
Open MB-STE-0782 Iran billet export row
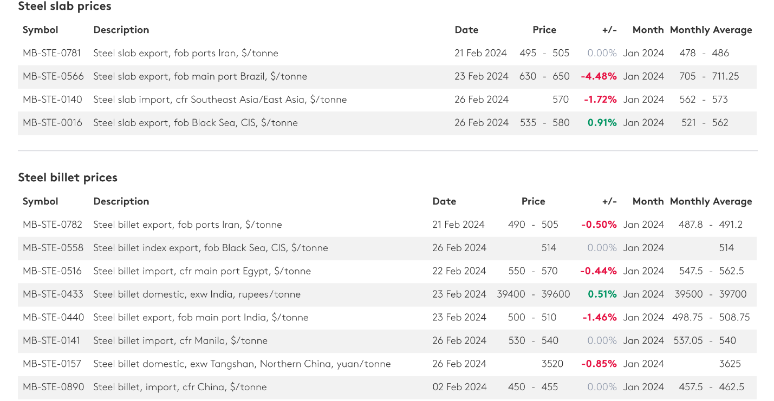coord(387,225)
